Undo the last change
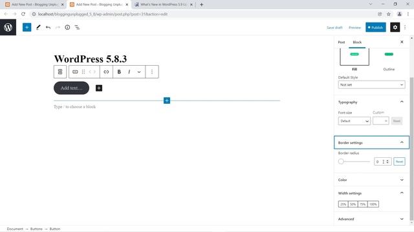The height and width of the screenshot is (232, 414). (x=48, y=27)
